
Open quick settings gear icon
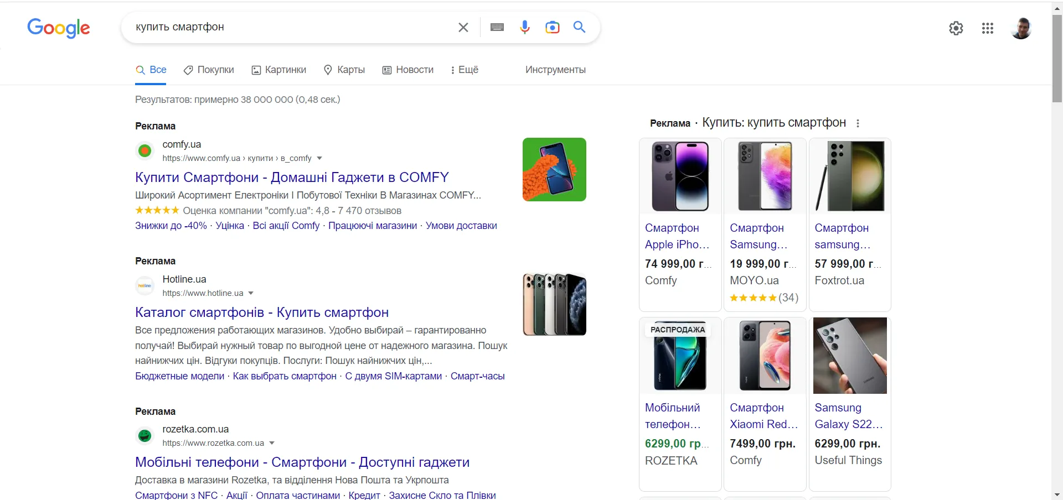coord(956,28)
